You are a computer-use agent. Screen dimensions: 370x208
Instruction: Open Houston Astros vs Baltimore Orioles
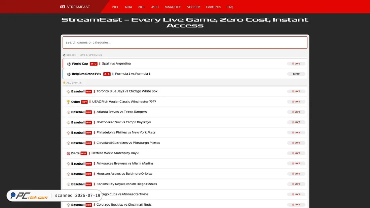tap(124, 174)
